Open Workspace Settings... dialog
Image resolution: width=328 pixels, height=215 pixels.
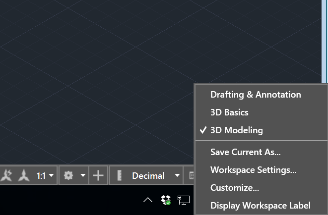click(x=262, y=170)
